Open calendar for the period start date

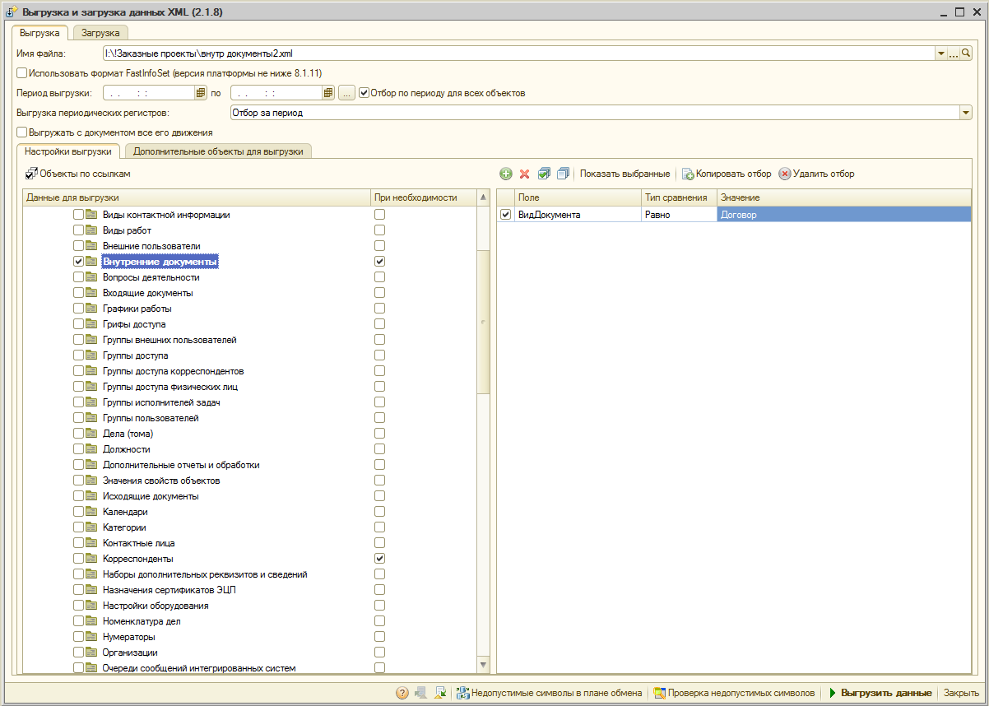(200, 93)
